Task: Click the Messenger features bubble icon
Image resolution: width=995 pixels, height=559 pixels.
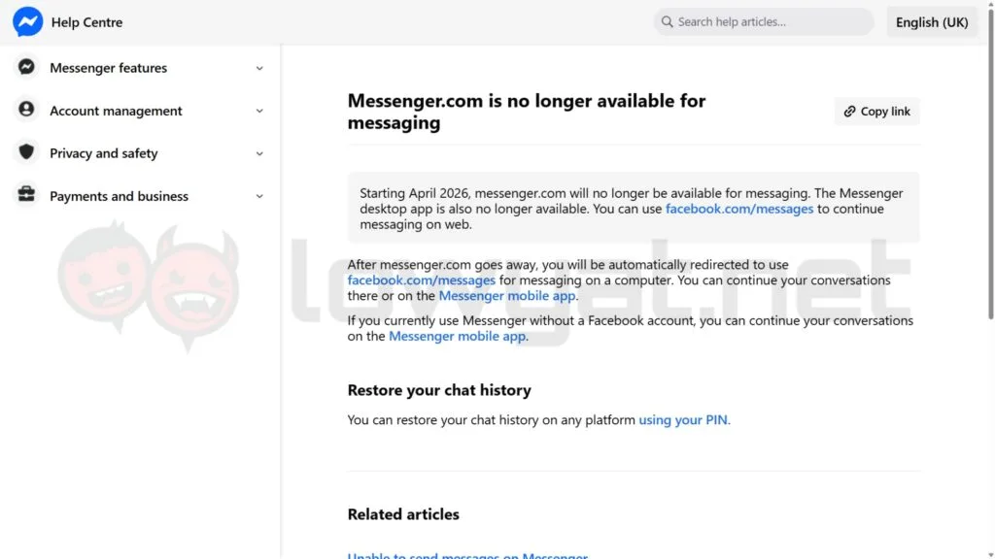Action: (26, 67)
